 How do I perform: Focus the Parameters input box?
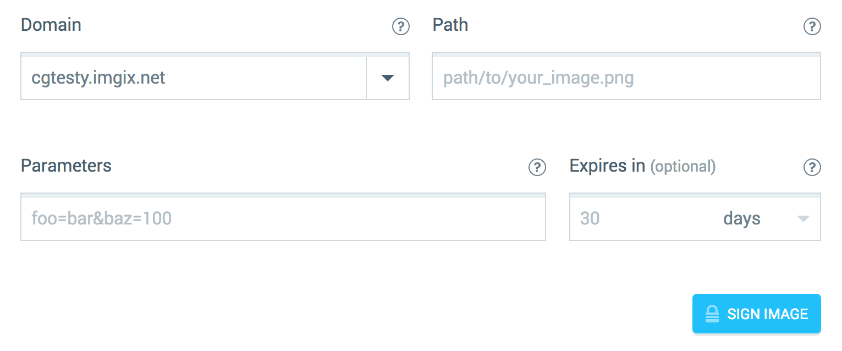283,217
